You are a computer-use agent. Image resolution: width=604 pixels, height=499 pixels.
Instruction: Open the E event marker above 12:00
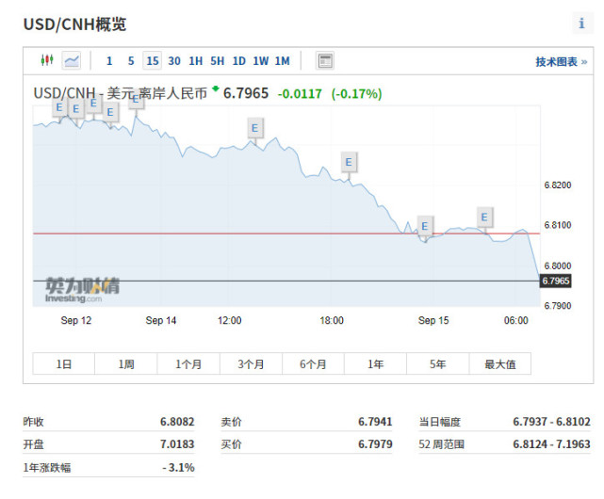[x=254, y=128]
